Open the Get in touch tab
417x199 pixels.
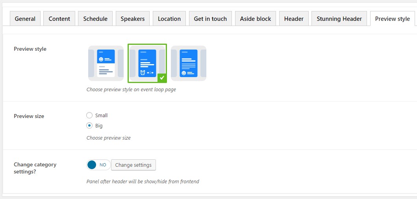(210, 19)
